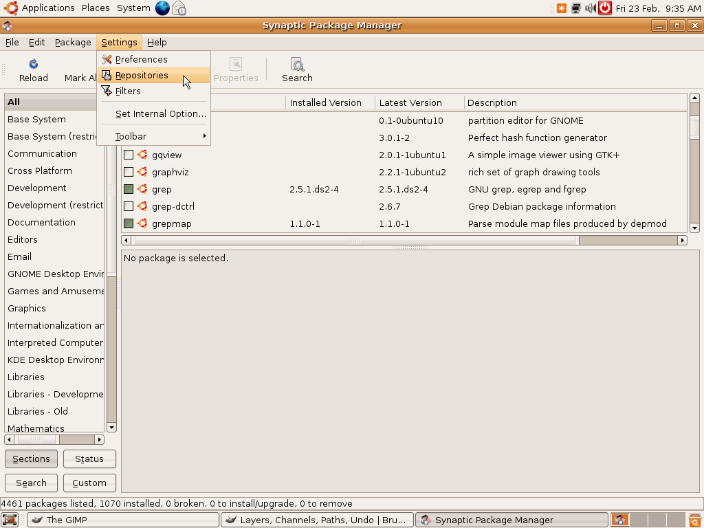Open the trash icon in bottom panel

(694, 520)
